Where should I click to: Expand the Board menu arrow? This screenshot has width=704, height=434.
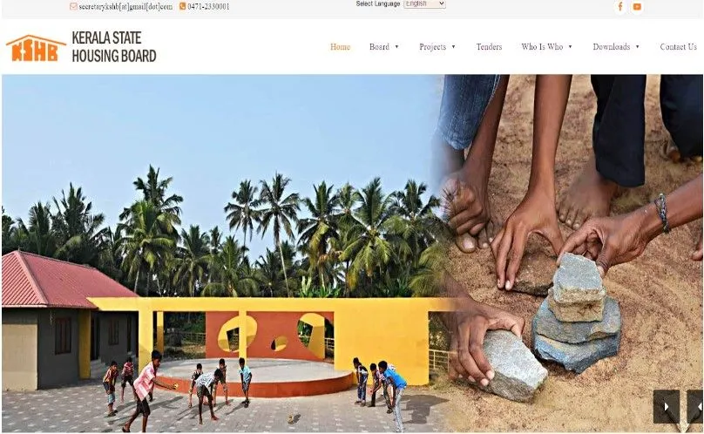[x=397, y=47]
